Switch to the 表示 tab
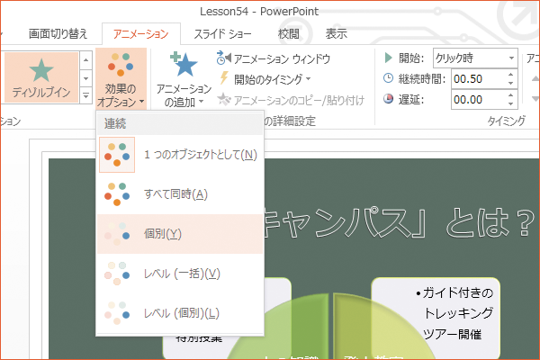 (336, 34)
